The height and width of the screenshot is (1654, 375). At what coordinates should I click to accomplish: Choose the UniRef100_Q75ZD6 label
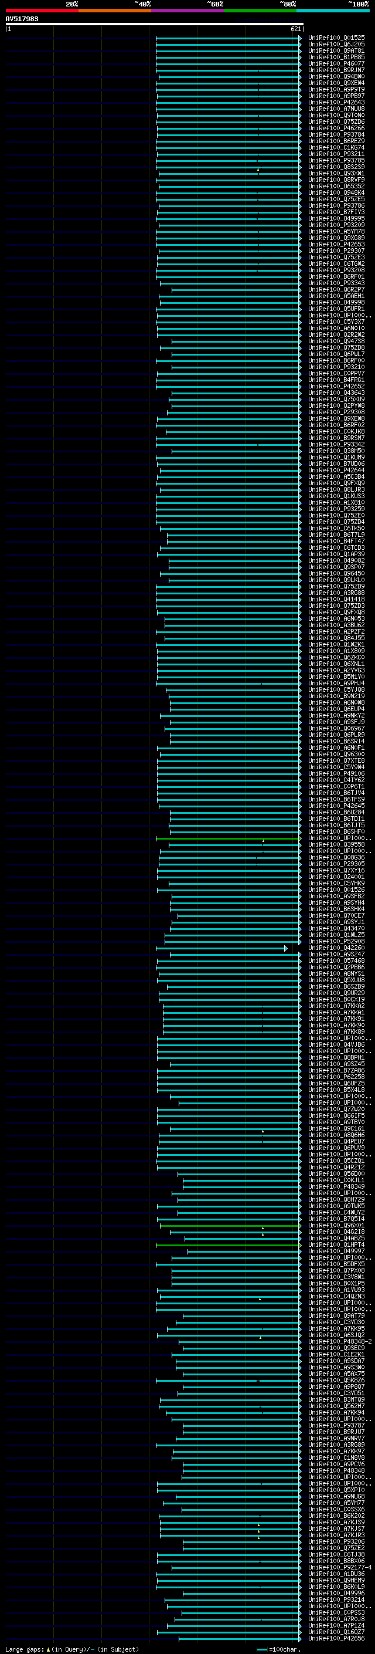[336, 121]
